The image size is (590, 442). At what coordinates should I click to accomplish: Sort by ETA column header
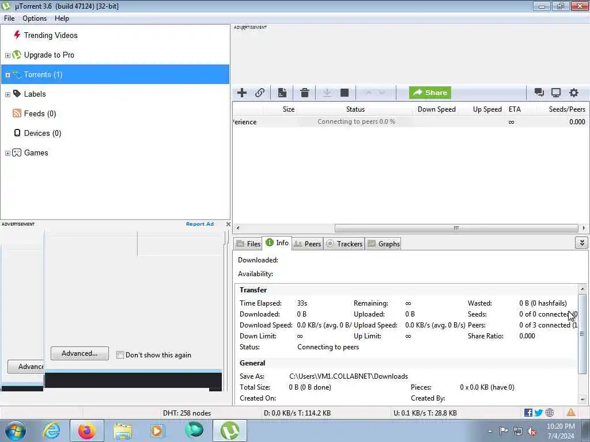tap(515, 109)
